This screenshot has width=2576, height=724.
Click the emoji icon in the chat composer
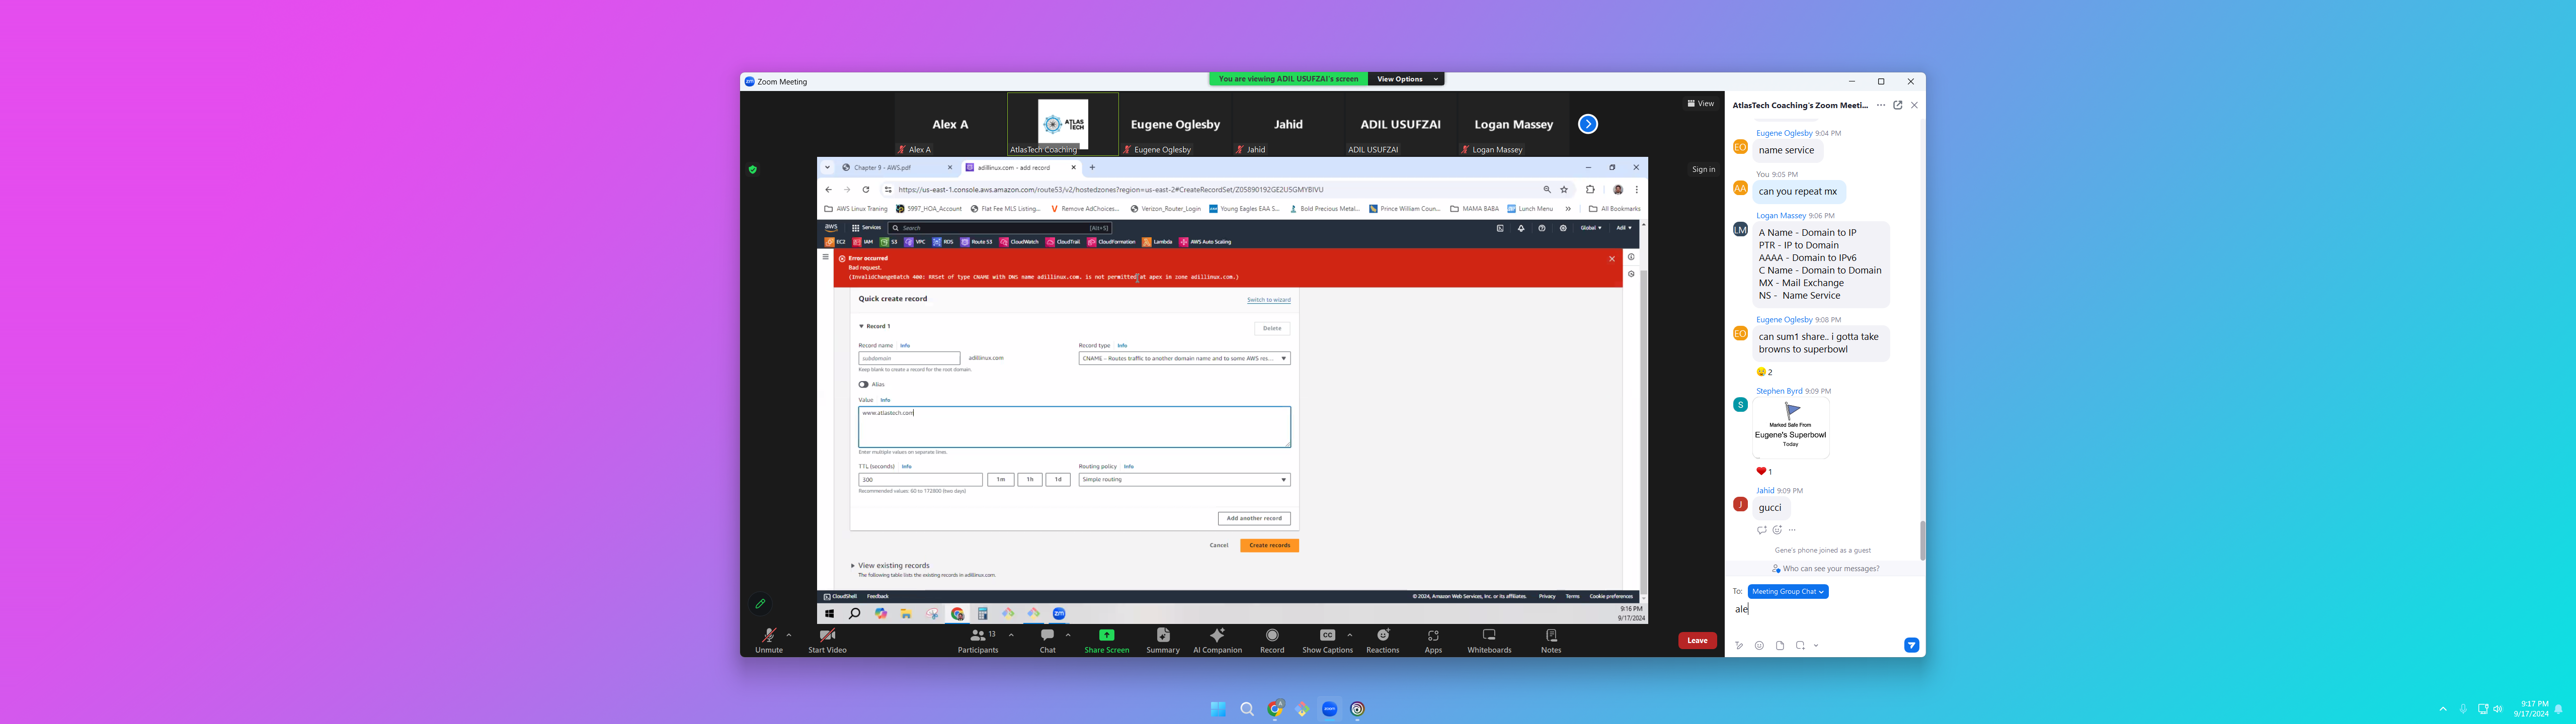click(x=1759, y=646)
